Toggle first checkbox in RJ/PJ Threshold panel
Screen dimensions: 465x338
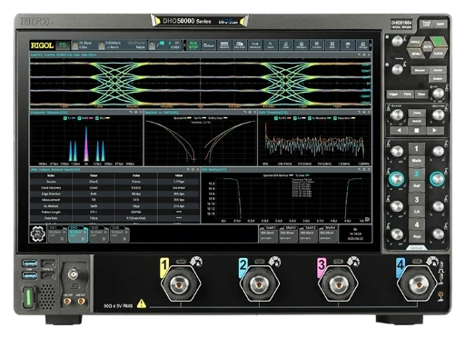click(x=276, y=118)
